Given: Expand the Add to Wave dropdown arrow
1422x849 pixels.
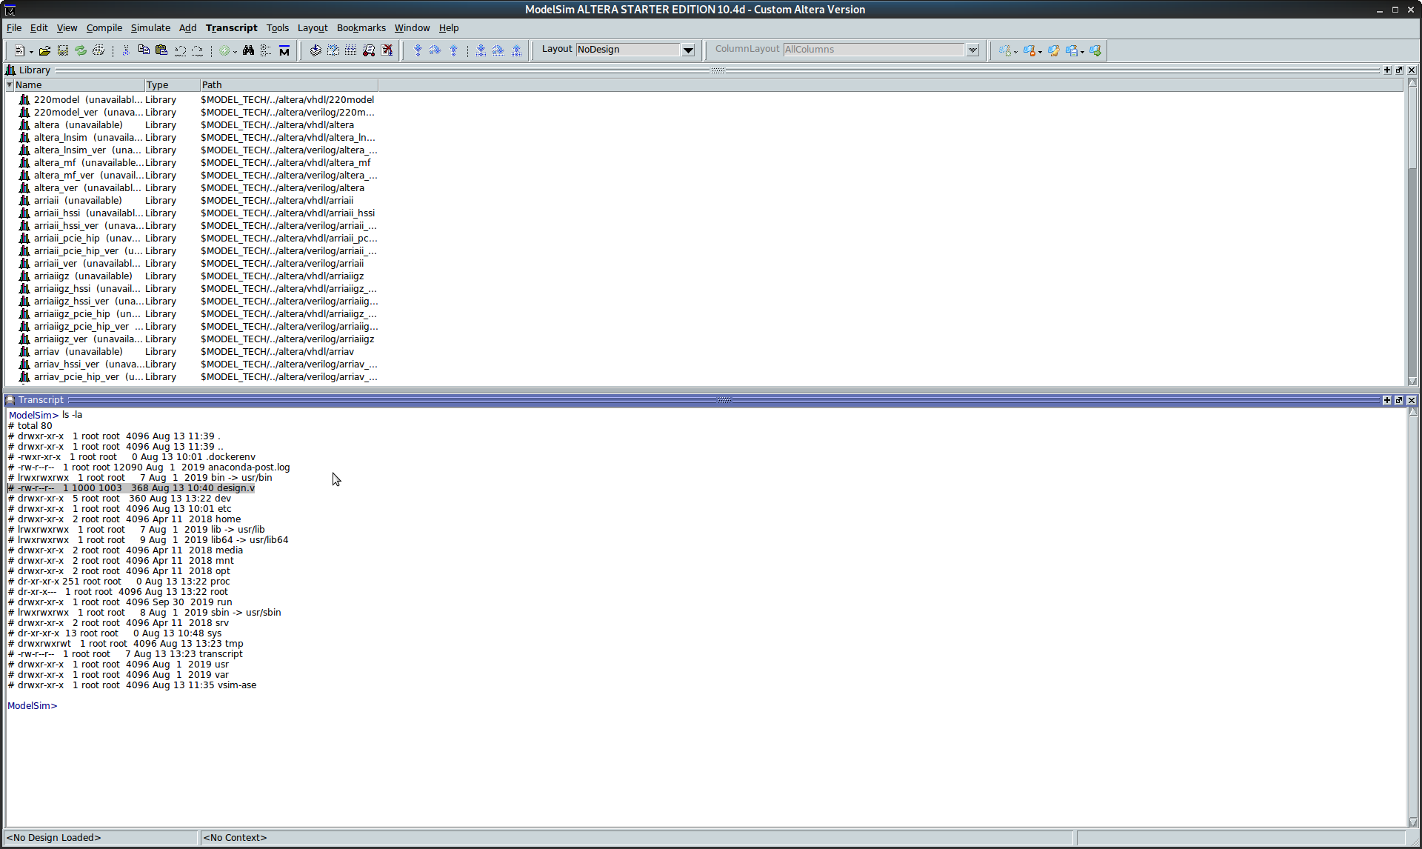Looking at the screenshot, I should tap(235, 52).
